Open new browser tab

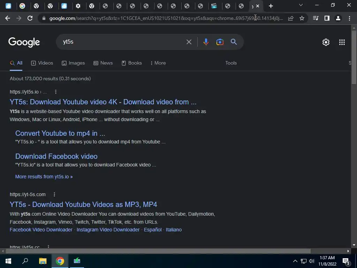[271, 6]
